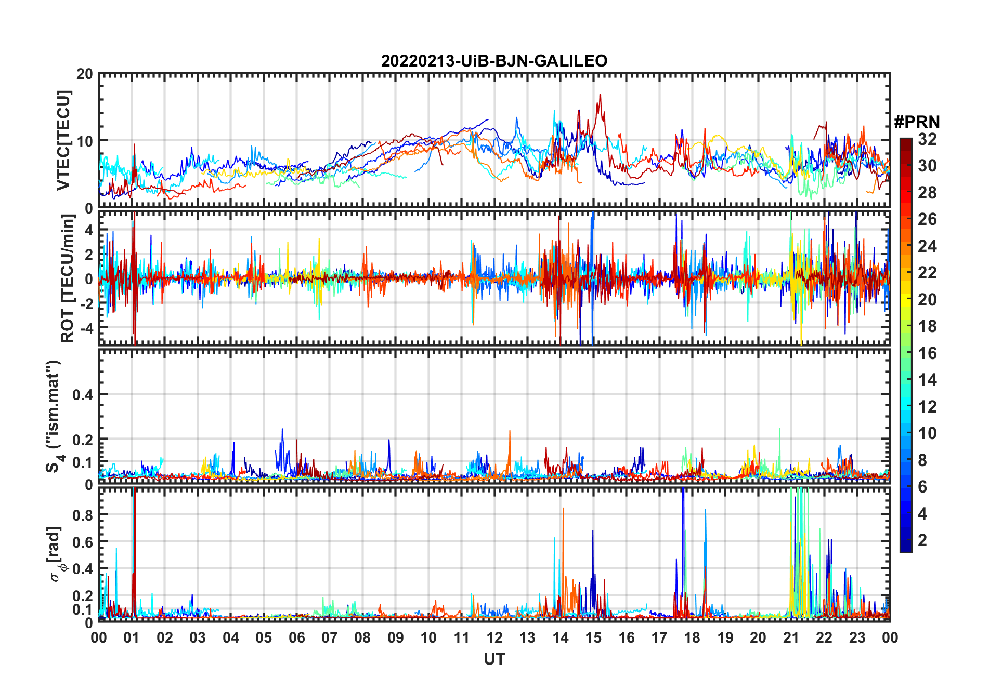Click the sigma-phi plot panel
Viewport: 989px width, 691px height.
pos(494,554)
